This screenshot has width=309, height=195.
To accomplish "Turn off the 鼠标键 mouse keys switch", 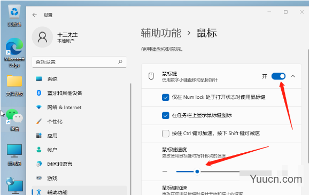I will click(278, 76).
